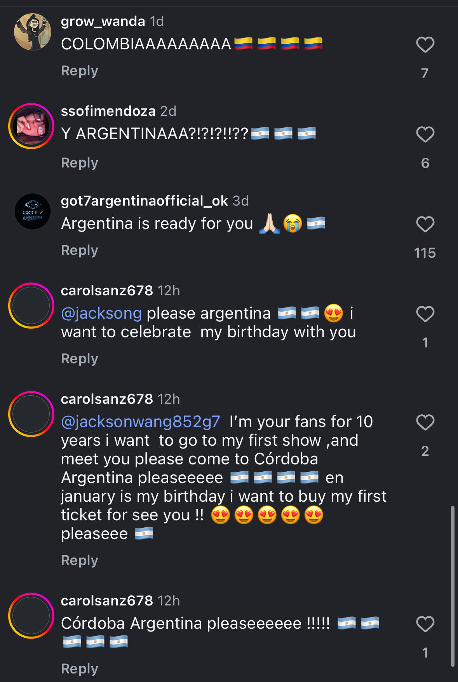Open grow_wanda username profile
This screenshot has width=458, height=682.
(103, 21)
